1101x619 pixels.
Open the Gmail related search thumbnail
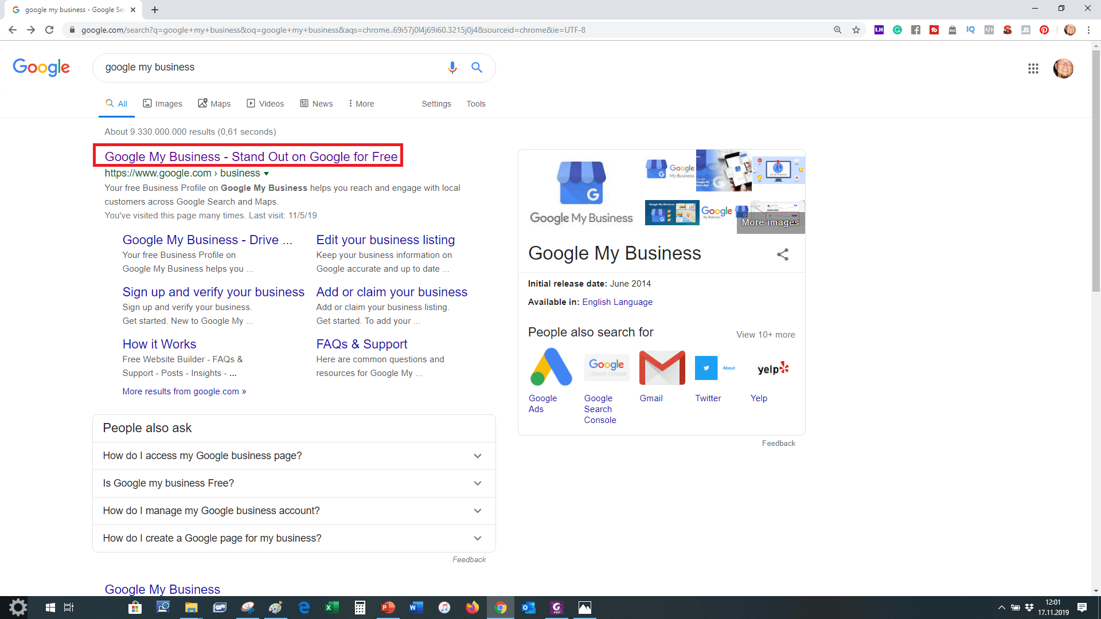pos(662,368)
